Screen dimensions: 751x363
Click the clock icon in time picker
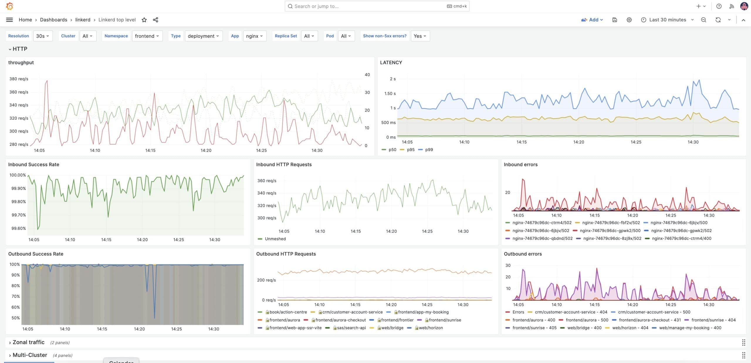tap(643, 20)
